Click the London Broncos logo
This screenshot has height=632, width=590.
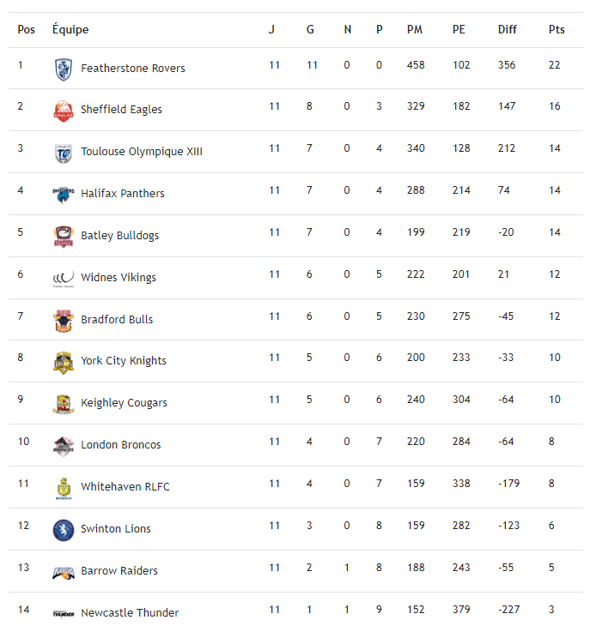pyautogui.click(x=63, y=445)
